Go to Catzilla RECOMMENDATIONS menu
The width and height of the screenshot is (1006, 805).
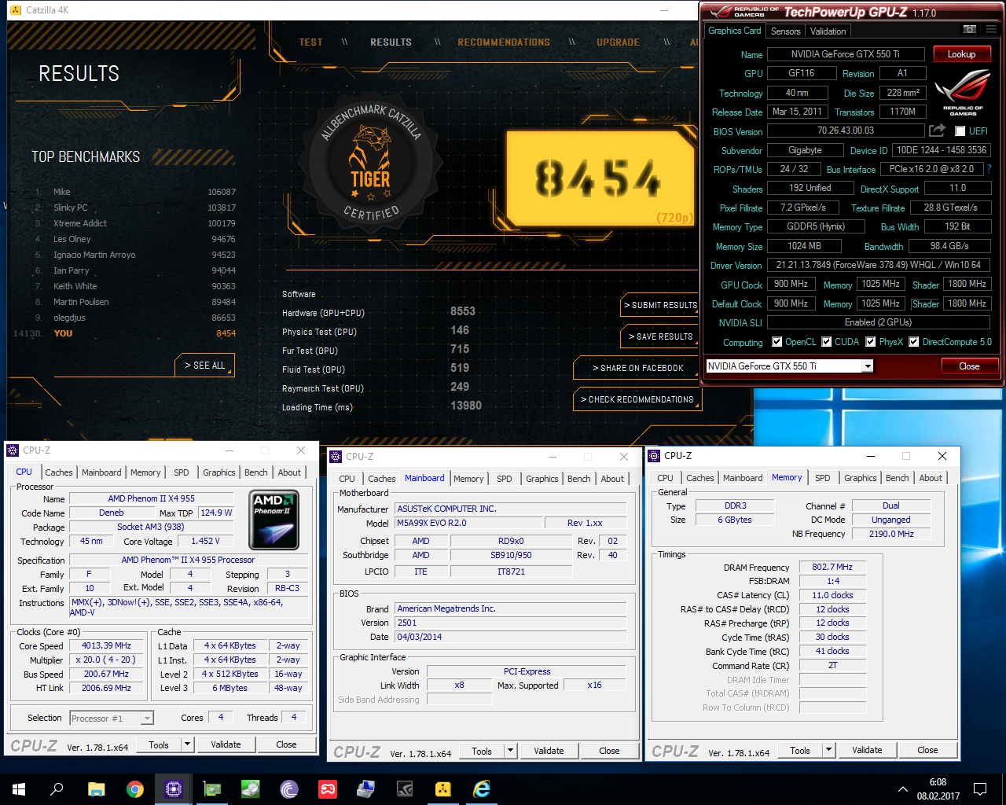[x=504, y=42]
